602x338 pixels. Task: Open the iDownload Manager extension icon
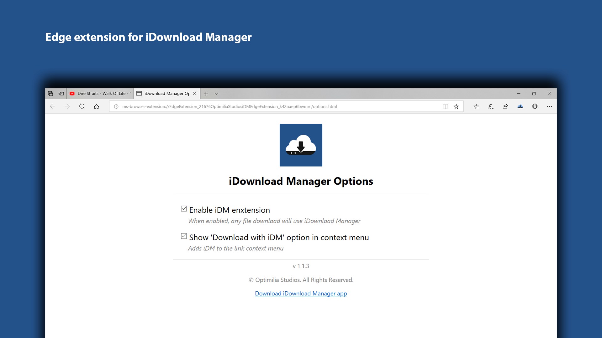pos(520,106)
